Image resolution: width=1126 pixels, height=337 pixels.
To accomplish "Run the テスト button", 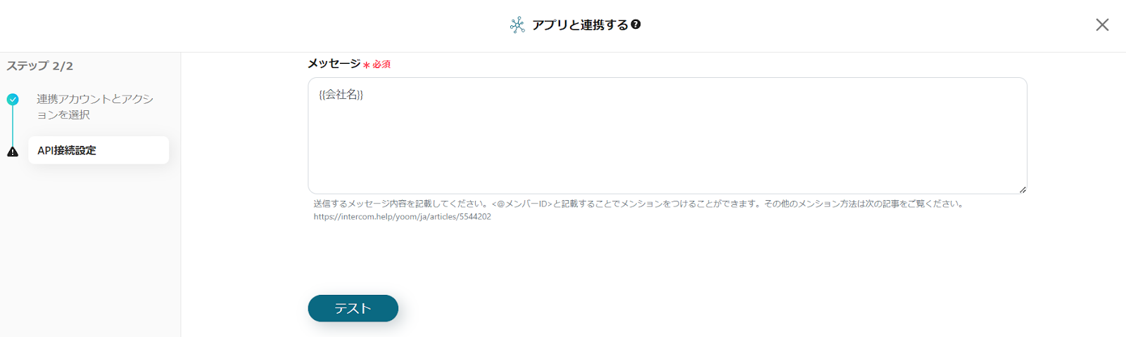I will point(353,308).
